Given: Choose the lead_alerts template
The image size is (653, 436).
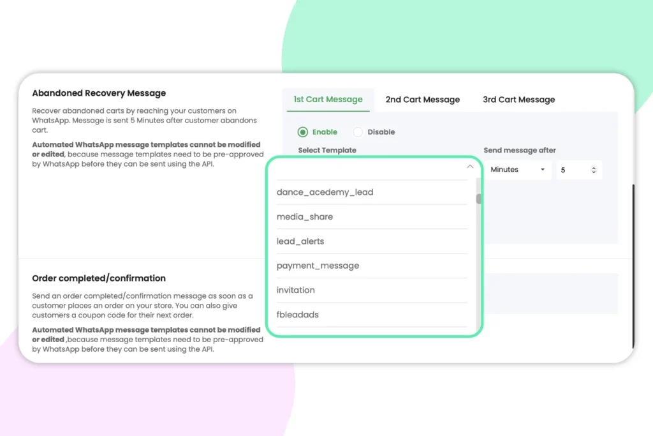Looking at the screenshot, I should [372, 241].
